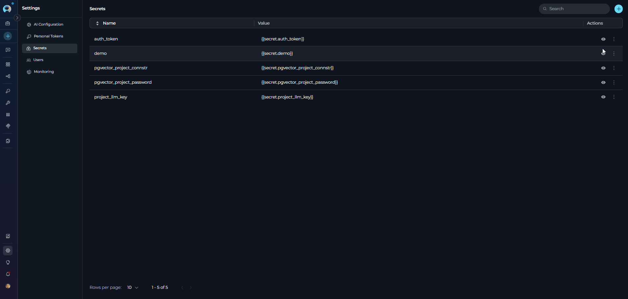Toggle visibility of project_llm_key secret
The image size is (628, 299).
(x=603, y=97)
